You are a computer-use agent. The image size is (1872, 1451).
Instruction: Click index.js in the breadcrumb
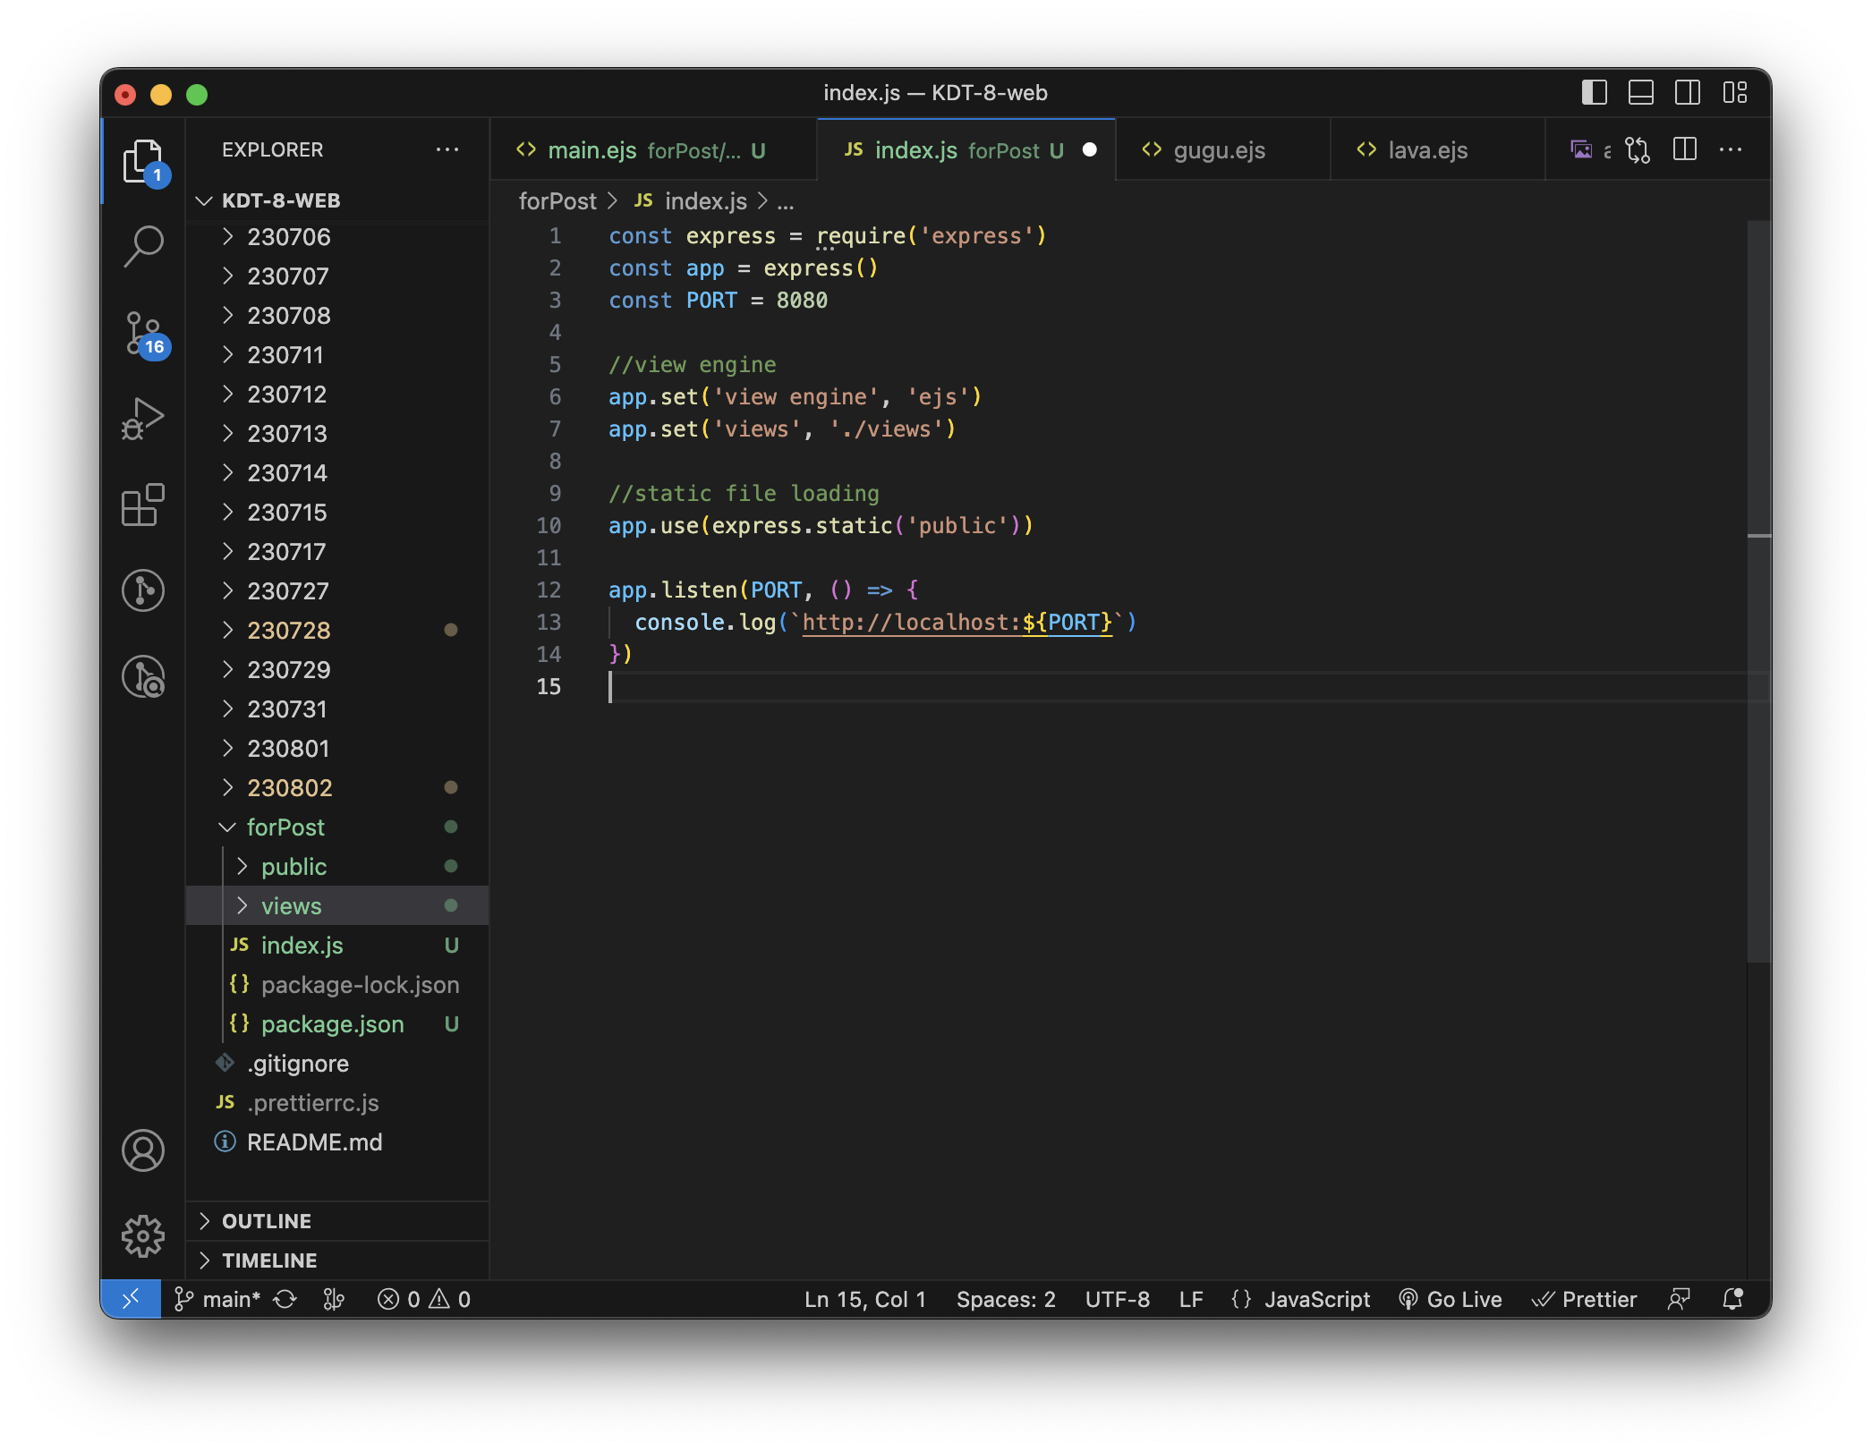(x=705, y=201)
